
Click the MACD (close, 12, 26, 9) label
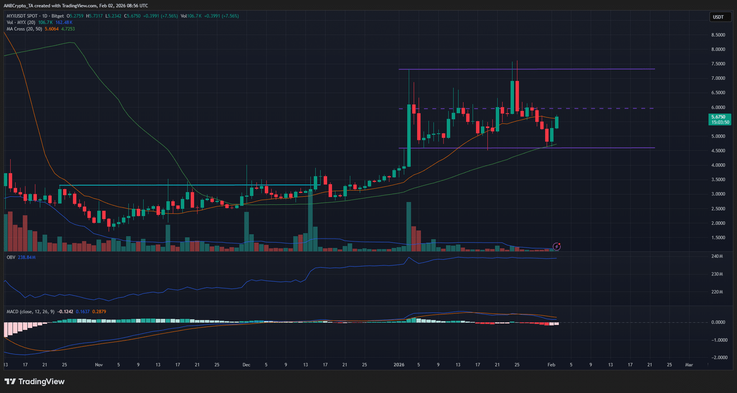click(x=30, y=312)
